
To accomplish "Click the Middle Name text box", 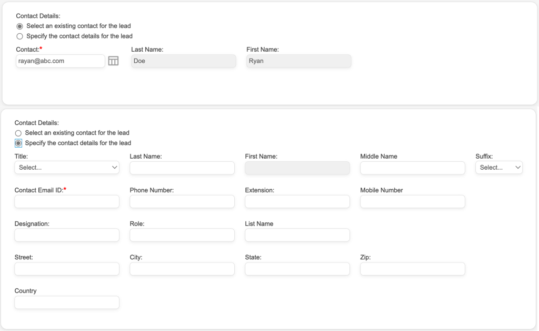I will coord(413,168).
